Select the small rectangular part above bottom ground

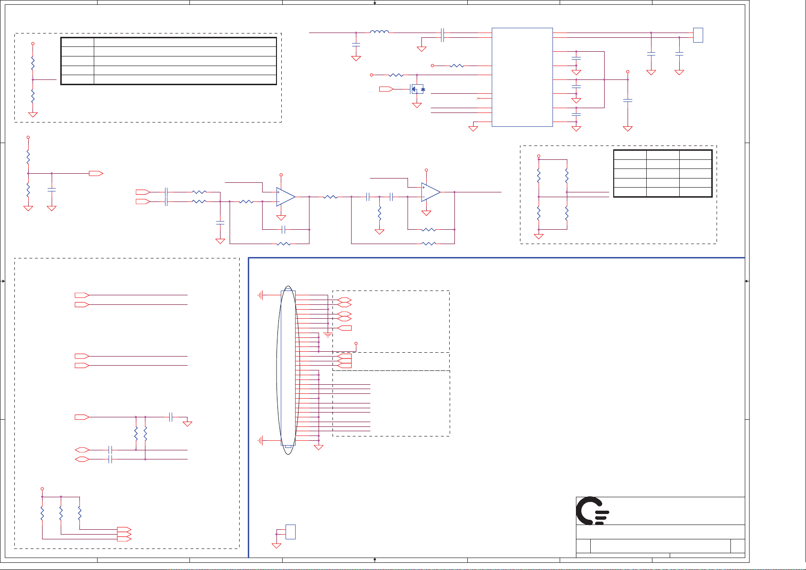click(290, 532)
